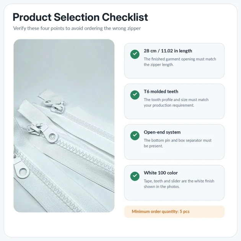Click the green checkmark next to T6 molded teeth
Image resolution: width=241 pixels, height=241 pixels.
(135, 95)
